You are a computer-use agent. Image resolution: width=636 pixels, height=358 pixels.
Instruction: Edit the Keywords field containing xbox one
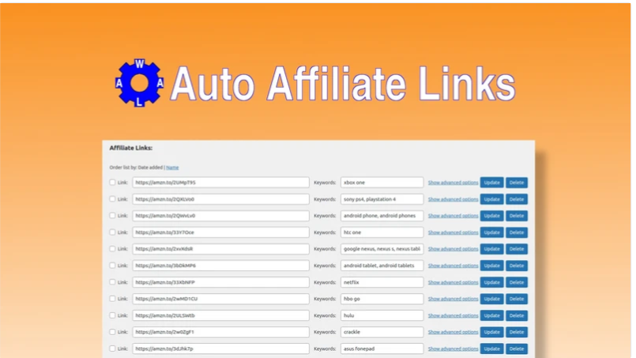tap(382, 183)
